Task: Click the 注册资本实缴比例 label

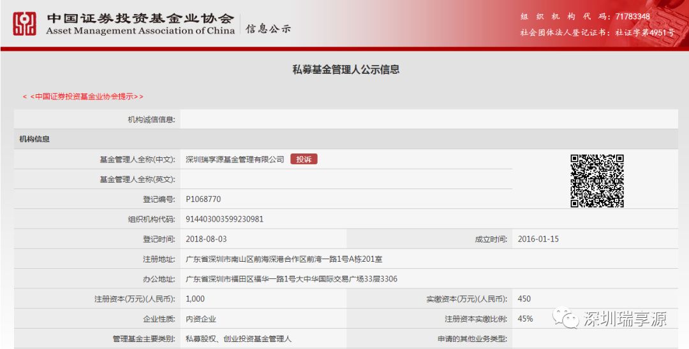Action: tap(476, 318)
